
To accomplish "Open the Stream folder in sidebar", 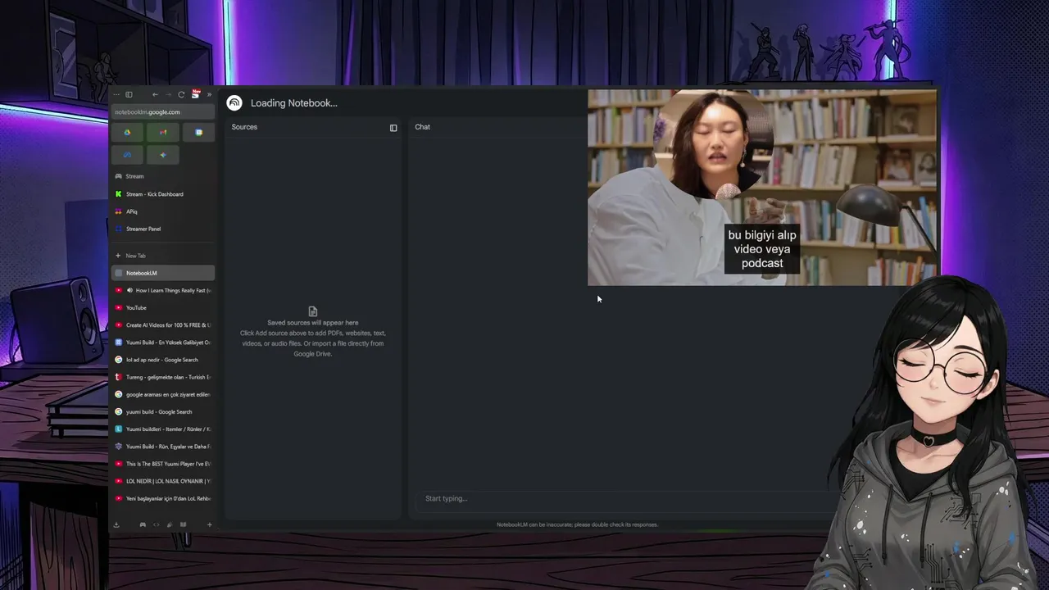I will click(163, 176).
